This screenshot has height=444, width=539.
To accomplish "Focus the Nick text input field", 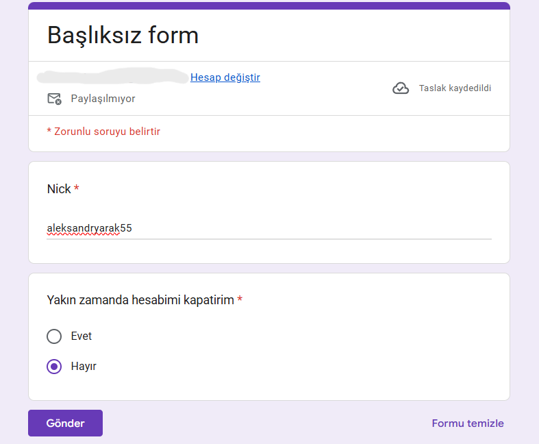I will tap(269, 228).
